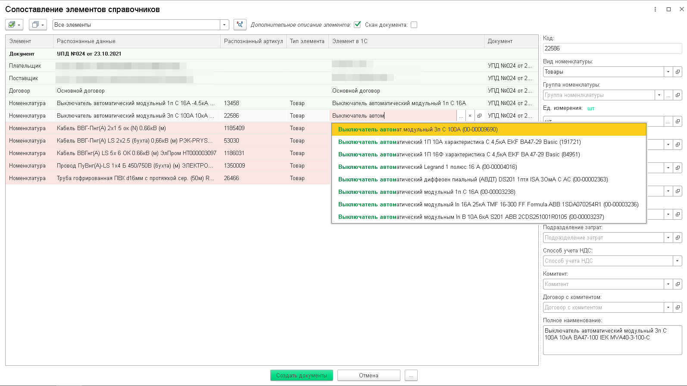Open dropdown arrow of copy toolbar button
Viewport: 687px width, 386px height.
(43, 25)
